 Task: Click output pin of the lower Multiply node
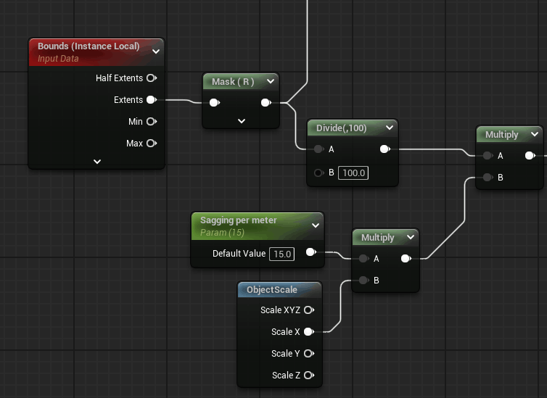coord(406,258)
